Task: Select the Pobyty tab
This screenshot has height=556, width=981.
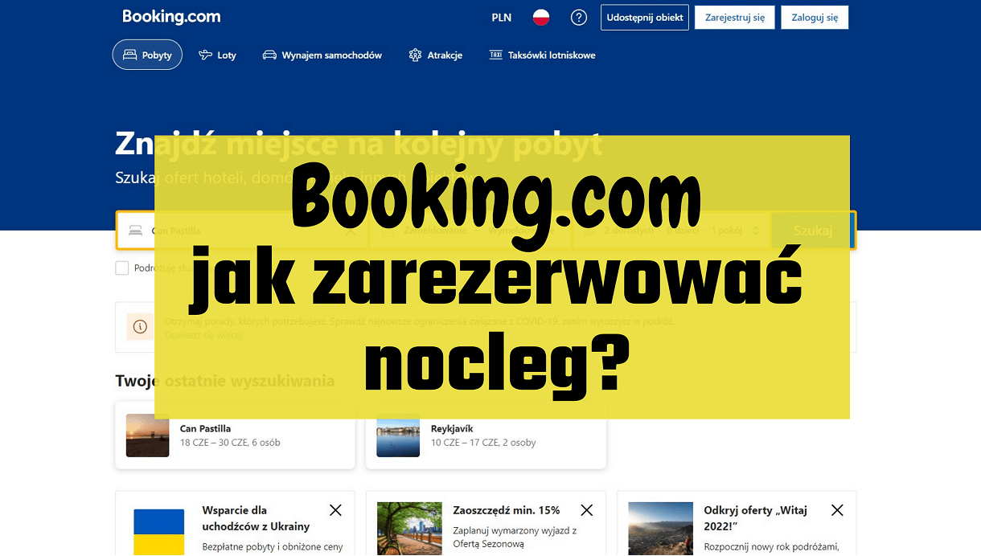Action: point(147,55)
